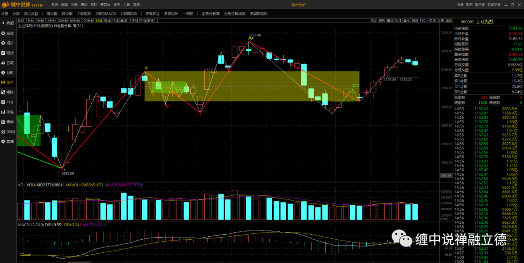Select the 日线 daily period tab
Viewport: 524px width, 263px height.
99,21
